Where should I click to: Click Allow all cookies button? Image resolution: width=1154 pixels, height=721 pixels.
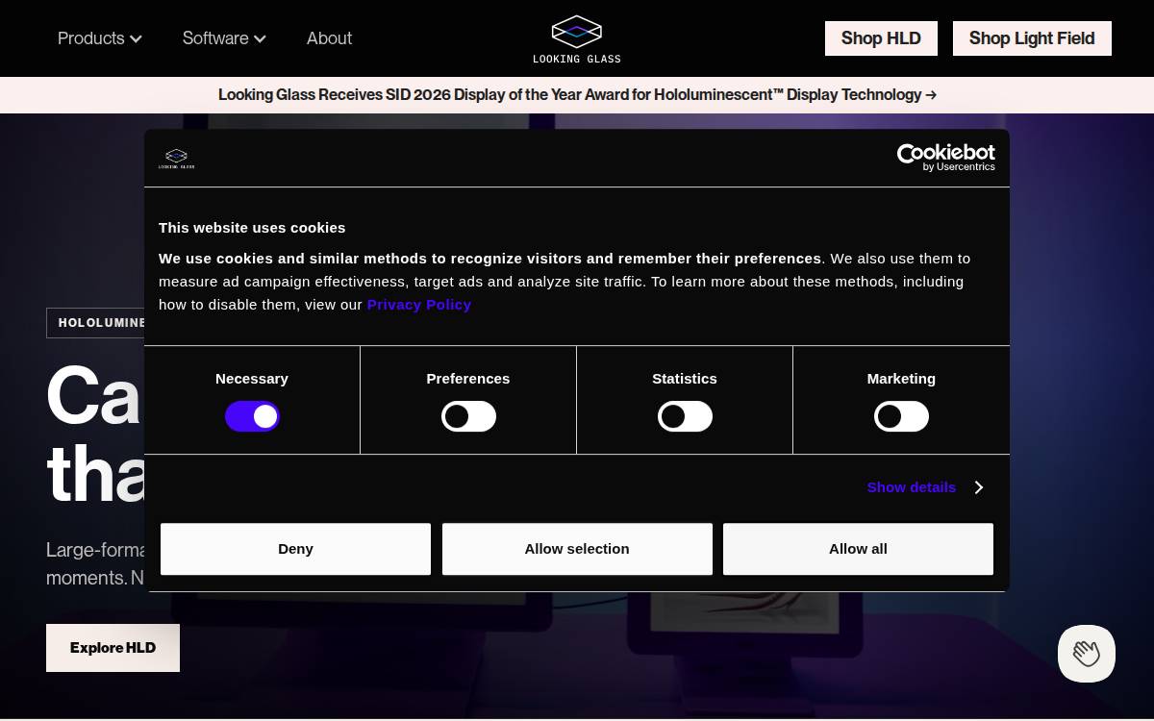(858, 549)
